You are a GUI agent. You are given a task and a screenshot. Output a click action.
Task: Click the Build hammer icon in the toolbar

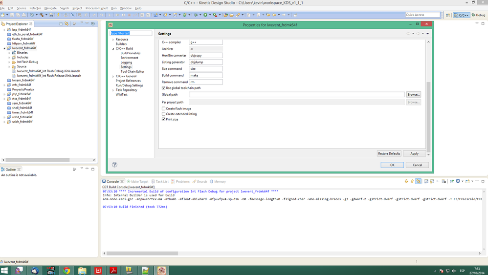click(x=42, y=15)
